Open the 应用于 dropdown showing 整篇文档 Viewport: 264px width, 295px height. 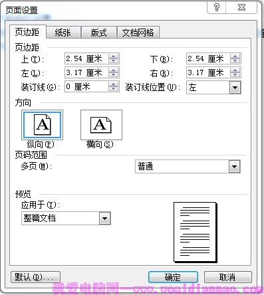104,219
